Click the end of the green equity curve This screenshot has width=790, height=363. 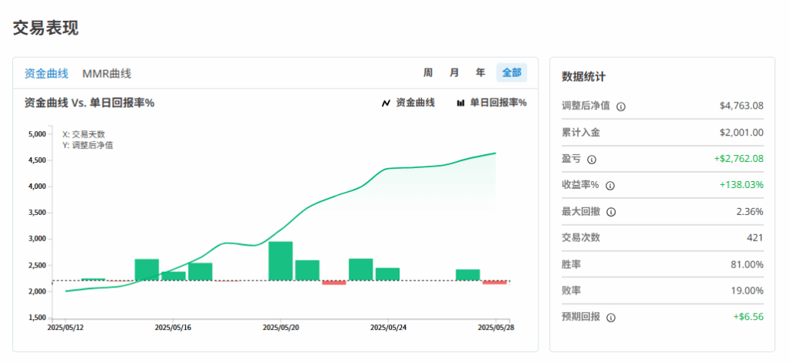tap(495, 153)
